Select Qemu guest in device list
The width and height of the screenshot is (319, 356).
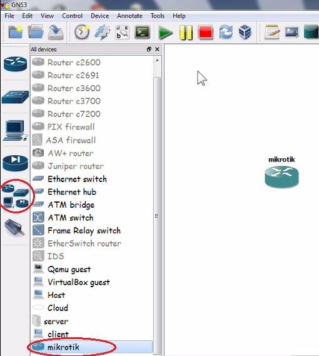pos(92,270)
